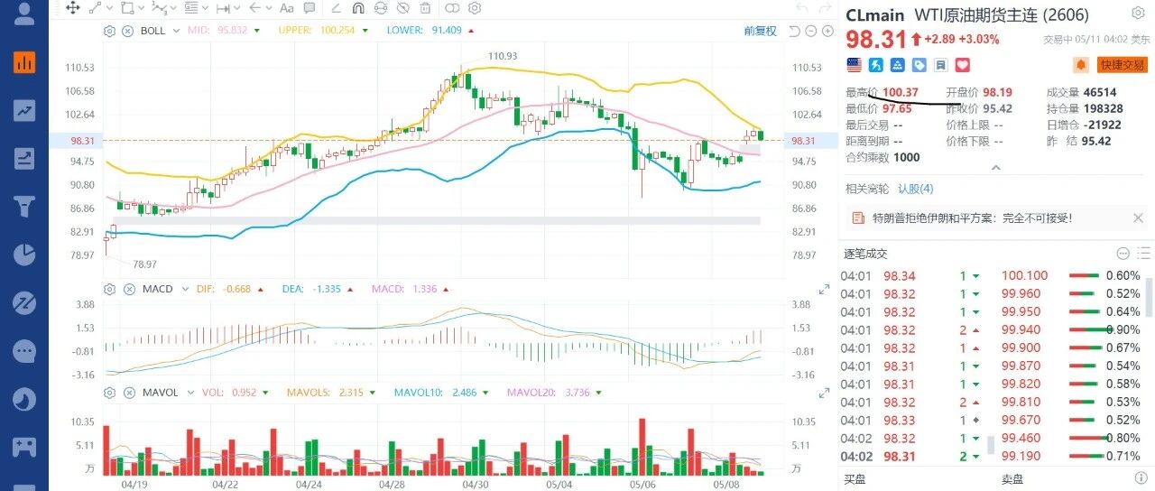This screenshot has height=491, width=1155.
Task: Open the pie chart icon in sidebar
Action: pyautogui.click(x=24, y=254)
